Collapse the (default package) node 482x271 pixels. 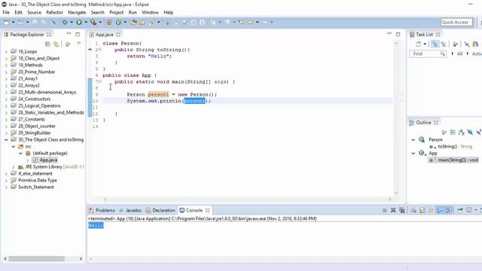click(x=20, y=154)
